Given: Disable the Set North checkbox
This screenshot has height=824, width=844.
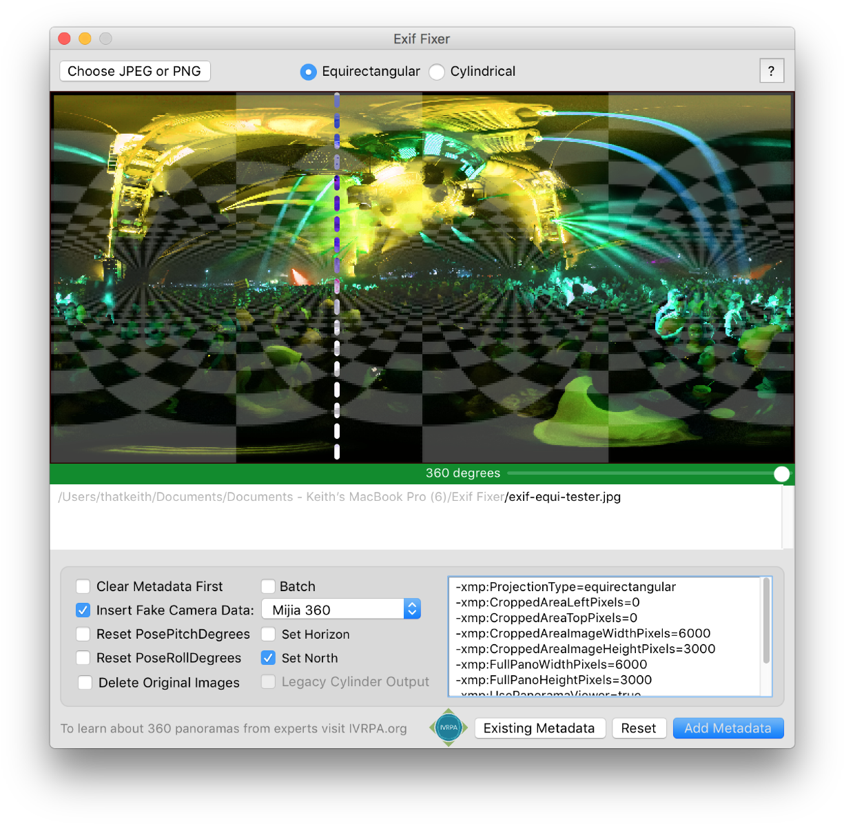Looking at the screenshot, I should point(269,658).
